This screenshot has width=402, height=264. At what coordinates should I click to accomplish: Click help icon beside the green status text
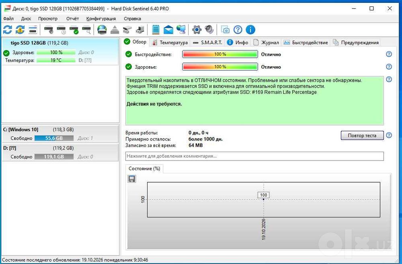pyautogui.click(x=389, y=79)
